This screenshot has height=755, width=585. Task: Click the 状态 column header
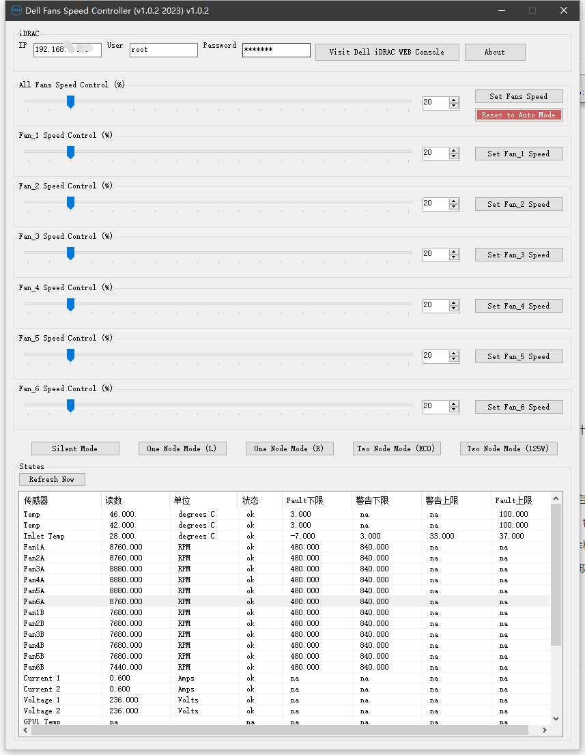pos(260,500)
